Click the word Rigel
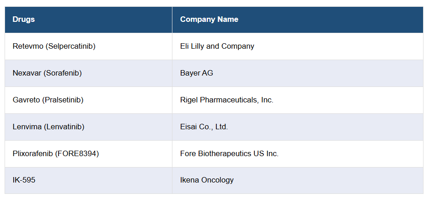Viewport: 429px width, 198px height. (x=189, y=100)
